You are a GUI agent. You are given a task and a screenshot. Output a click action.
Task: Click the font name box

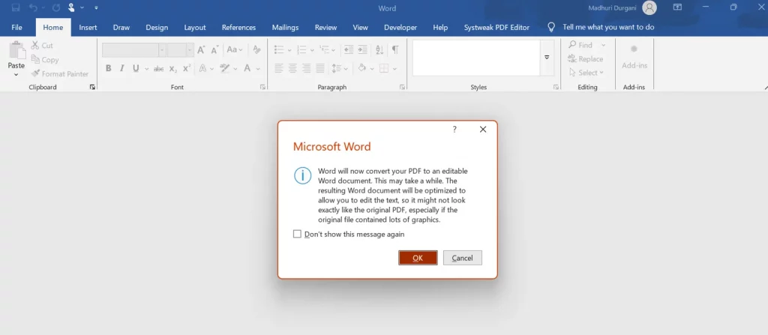coord(130,50)
